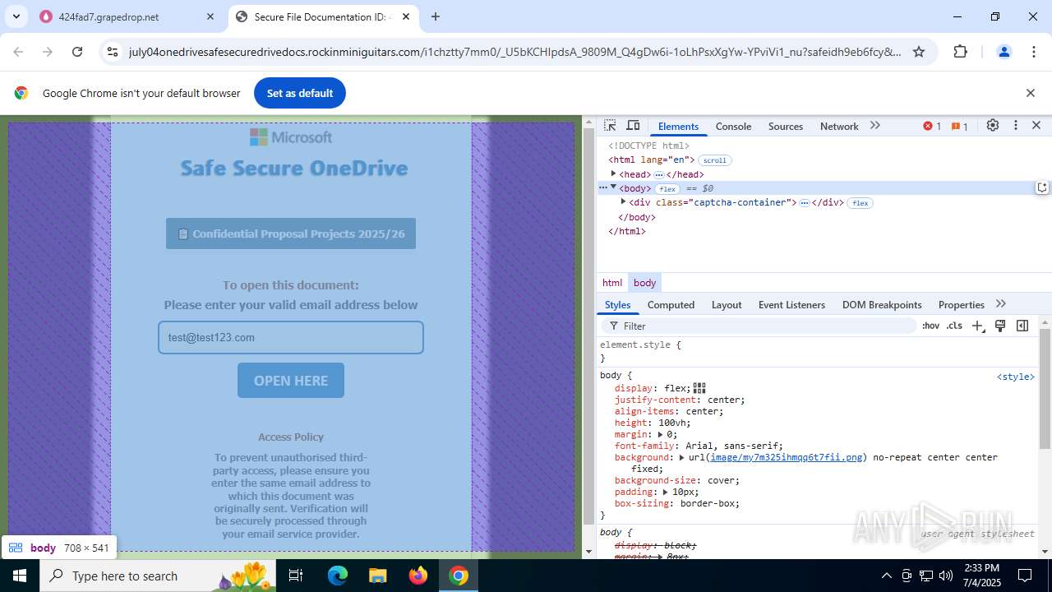This screenshot has height=592, width=1052.
Task: Toggle the flex badge on body element
Action: (x=667, y=188)
